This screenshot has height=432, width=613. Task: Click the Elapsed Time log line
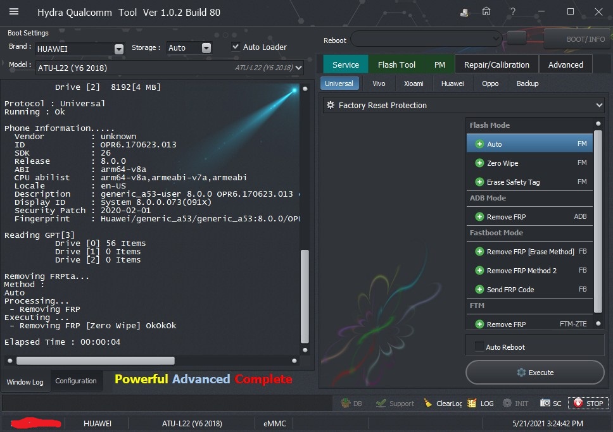(x=62, y=342)
